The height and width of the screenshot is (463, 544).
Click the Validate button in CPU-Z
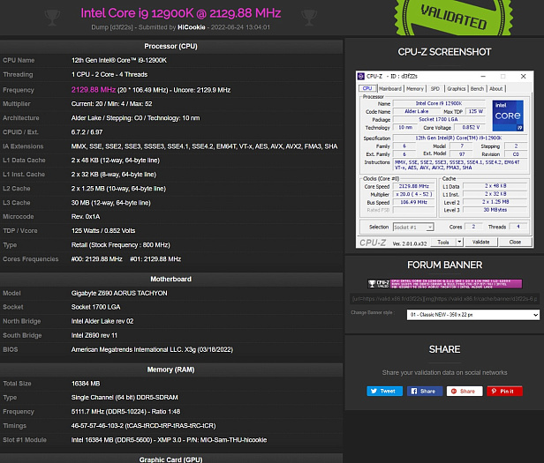point(480,242)
